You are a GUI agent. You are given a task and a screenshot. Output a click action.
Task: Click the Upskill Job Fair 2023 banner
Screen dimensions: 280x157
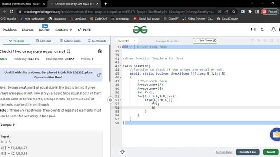(51, 75)
